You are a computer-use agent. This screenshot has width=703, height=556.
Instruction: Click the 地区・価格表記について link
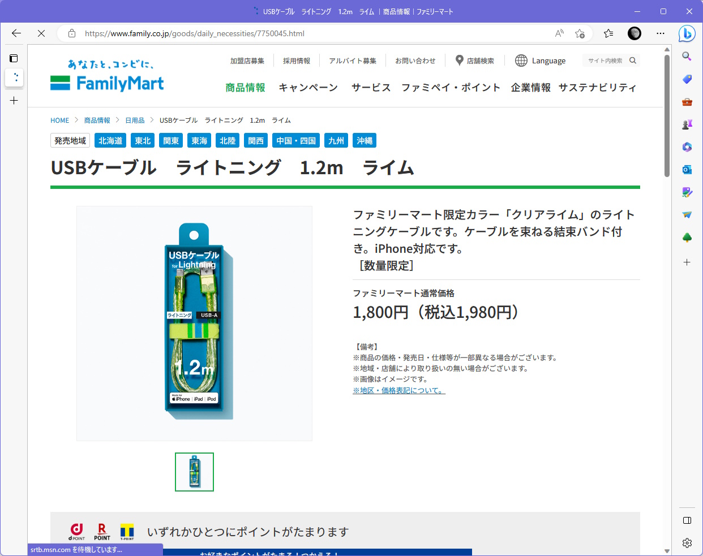[398, 391]
